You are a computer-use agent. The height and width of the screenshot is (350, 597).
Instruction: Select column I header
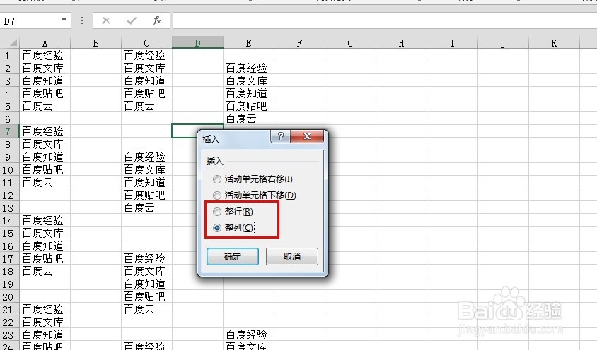452,43
